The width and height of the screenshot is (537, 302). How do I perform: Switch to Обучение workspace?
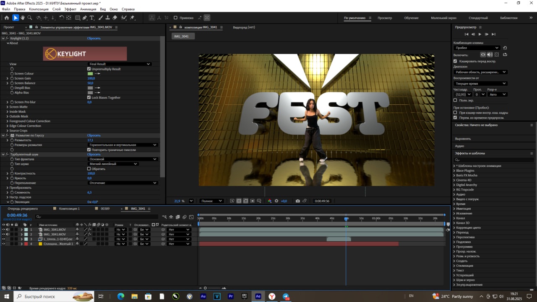coord(411,18)
